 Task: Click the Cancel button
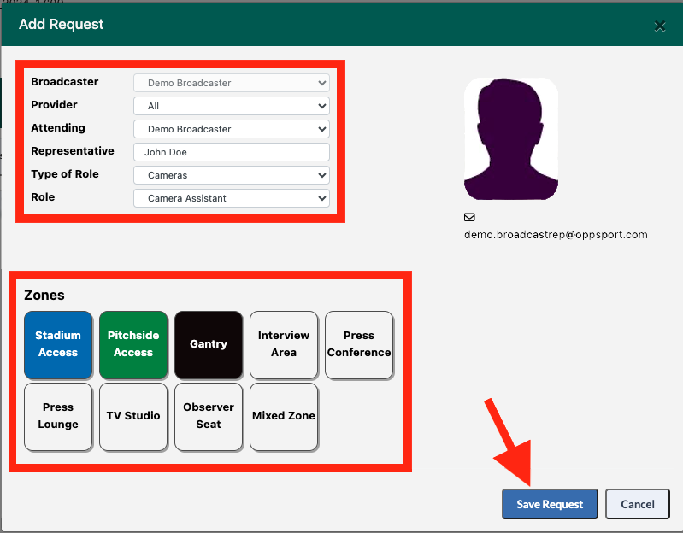(x=637, y=504)
